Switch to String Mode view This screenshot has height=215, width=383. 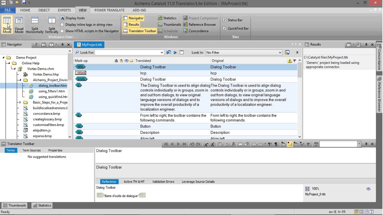coord(7,25)
